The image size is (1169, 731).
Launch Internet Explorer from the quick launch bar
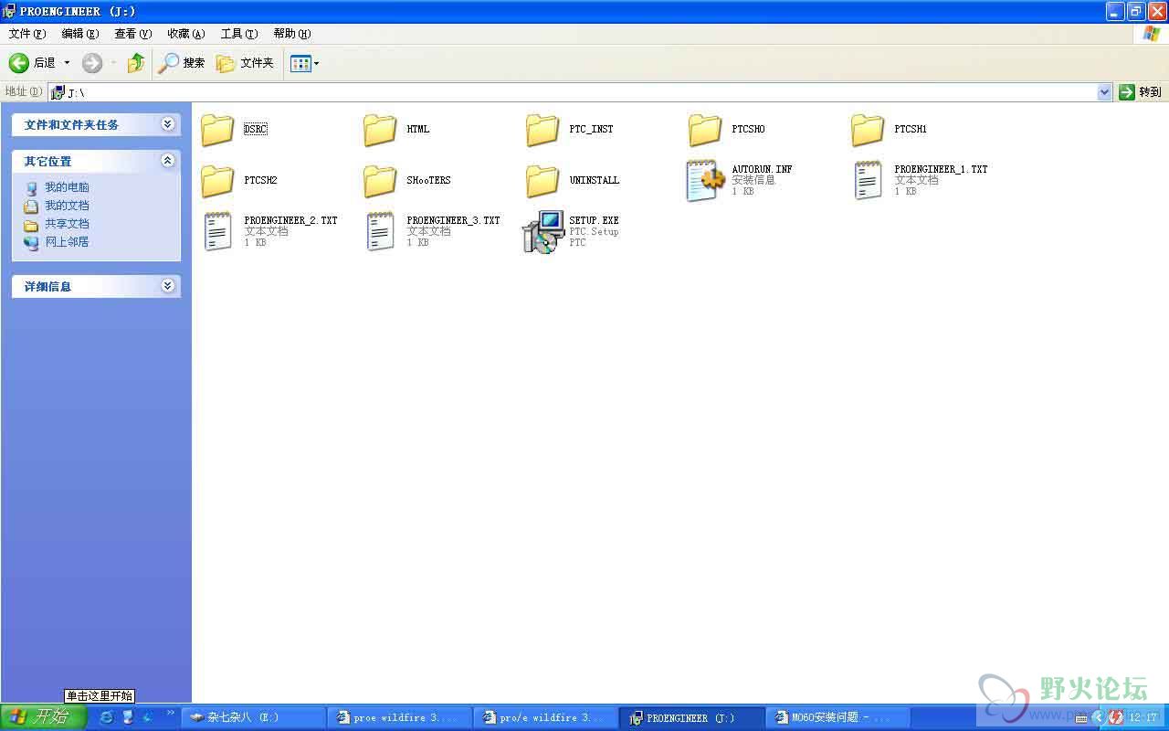(106, 717)
